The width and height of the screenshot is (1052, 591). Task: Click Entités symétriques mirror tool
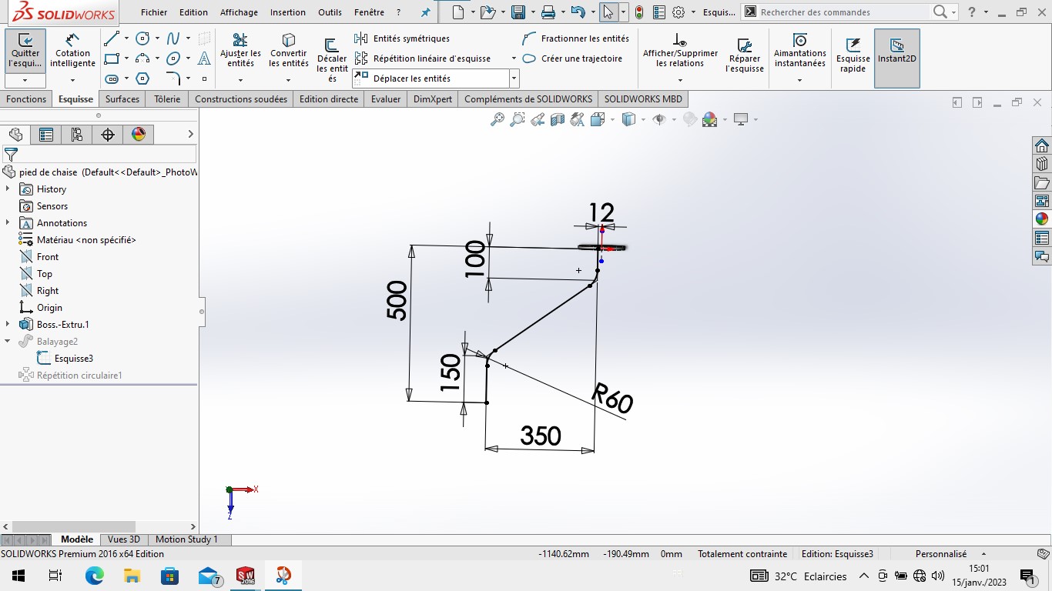click(x=402, y=38)
